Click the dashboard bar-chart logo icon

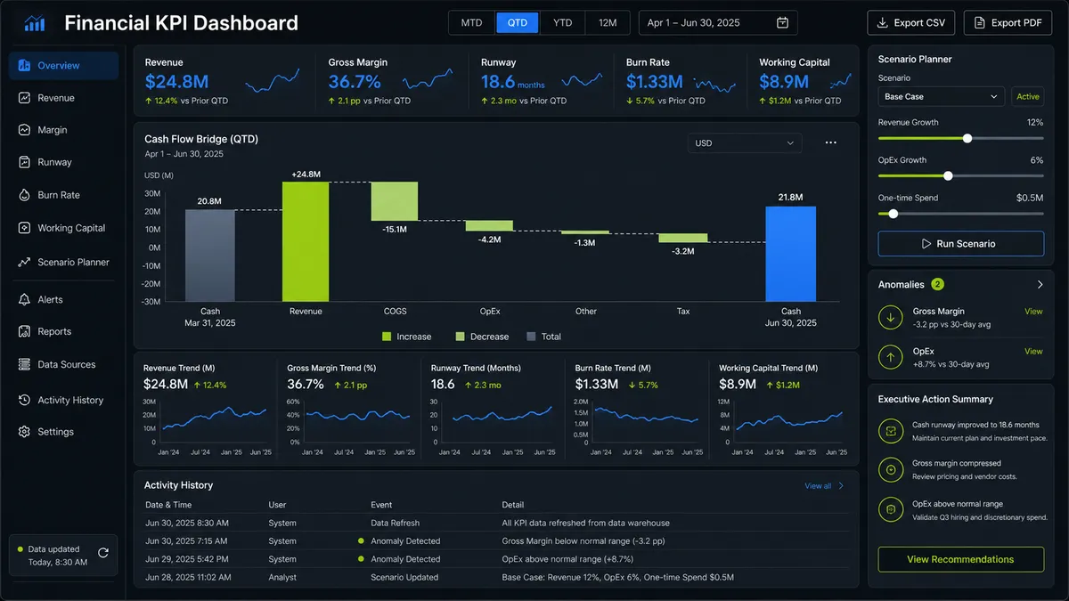tap(35, 23)
